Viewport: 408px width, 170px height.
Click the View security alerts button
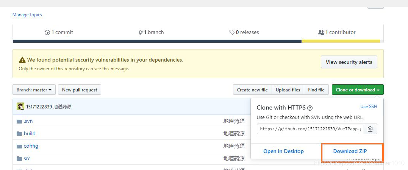349,62
